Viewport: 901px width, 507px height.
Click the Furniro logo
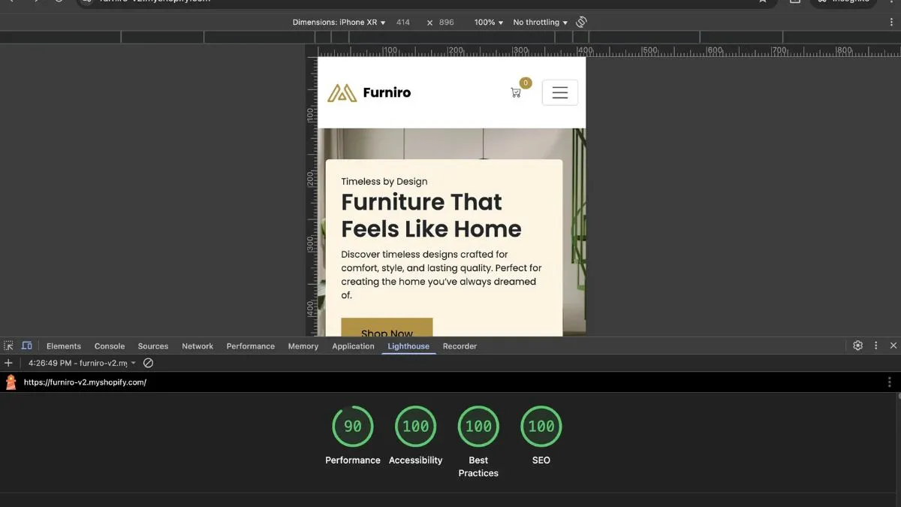(369, 92)
